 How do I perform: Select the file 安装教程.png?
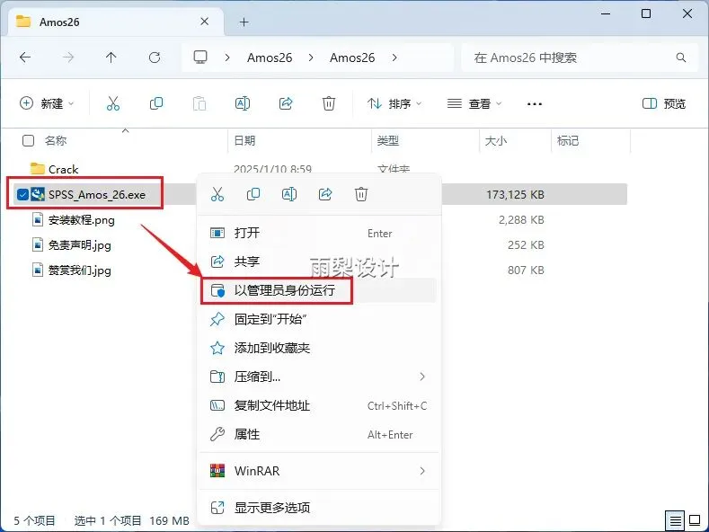pyautogui.click(x=82, y=220)
